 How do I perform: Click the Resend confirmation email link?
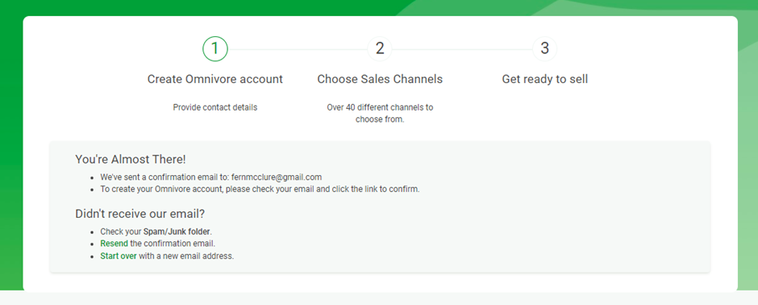click(x=114, y=243)
